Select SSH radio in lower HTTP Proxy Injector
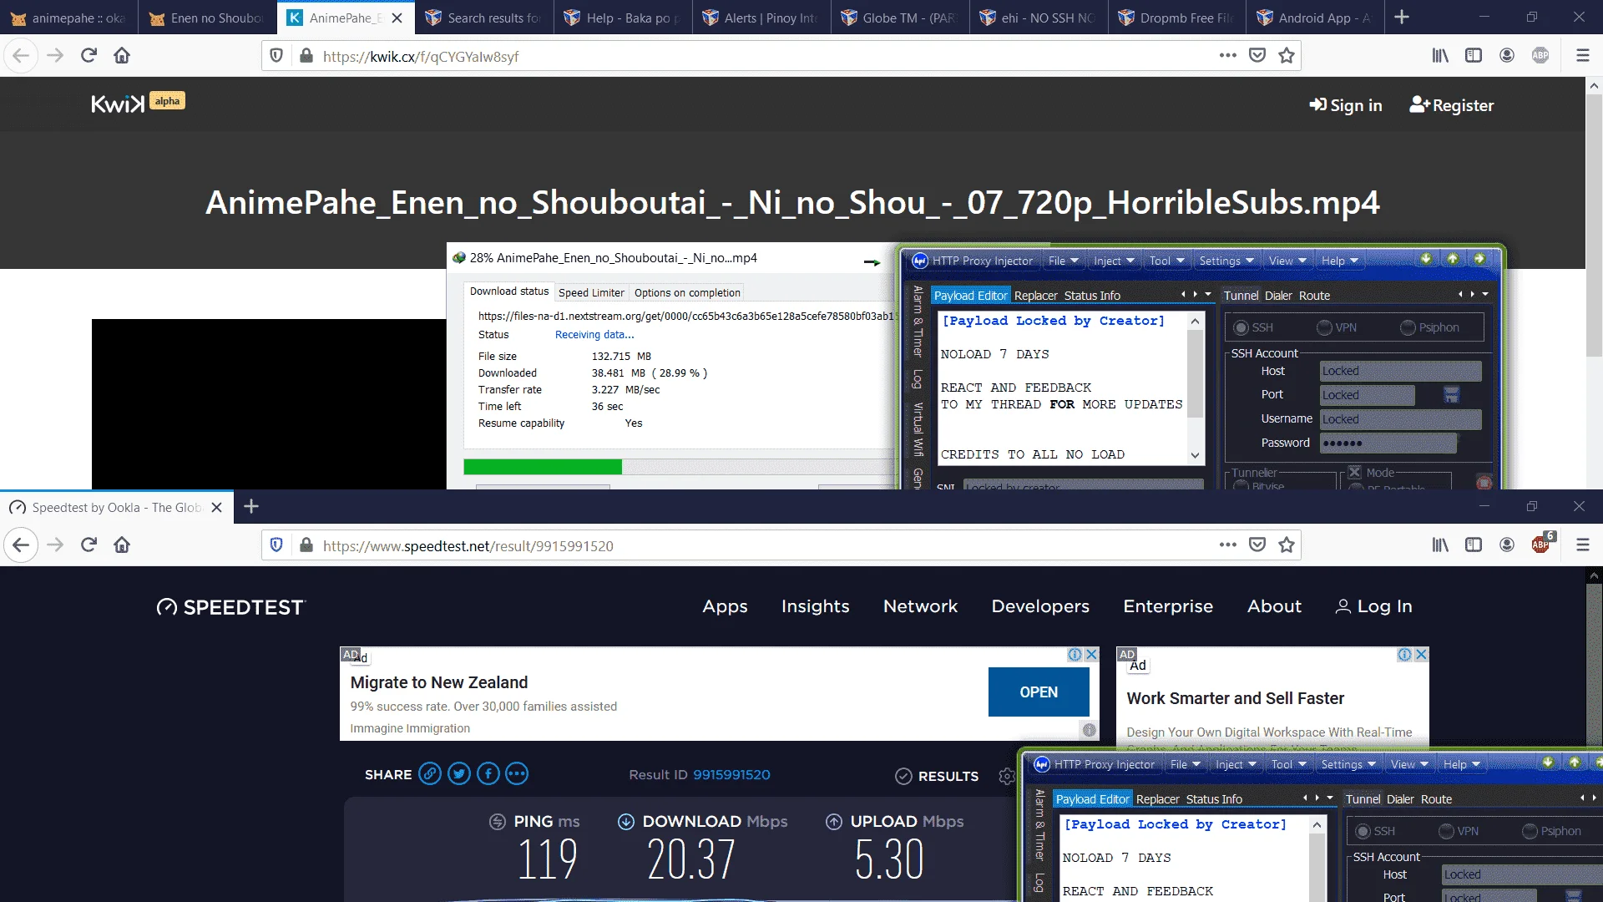Image resolution: width=1603 pixels, height=902 pixels. pos(1363,831)
